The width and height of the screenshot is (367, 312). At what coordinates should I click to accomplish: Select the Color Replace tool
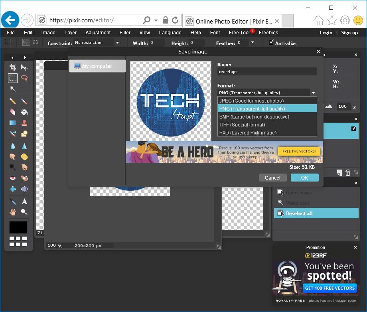pyautogui.click(x=13, y=133)
